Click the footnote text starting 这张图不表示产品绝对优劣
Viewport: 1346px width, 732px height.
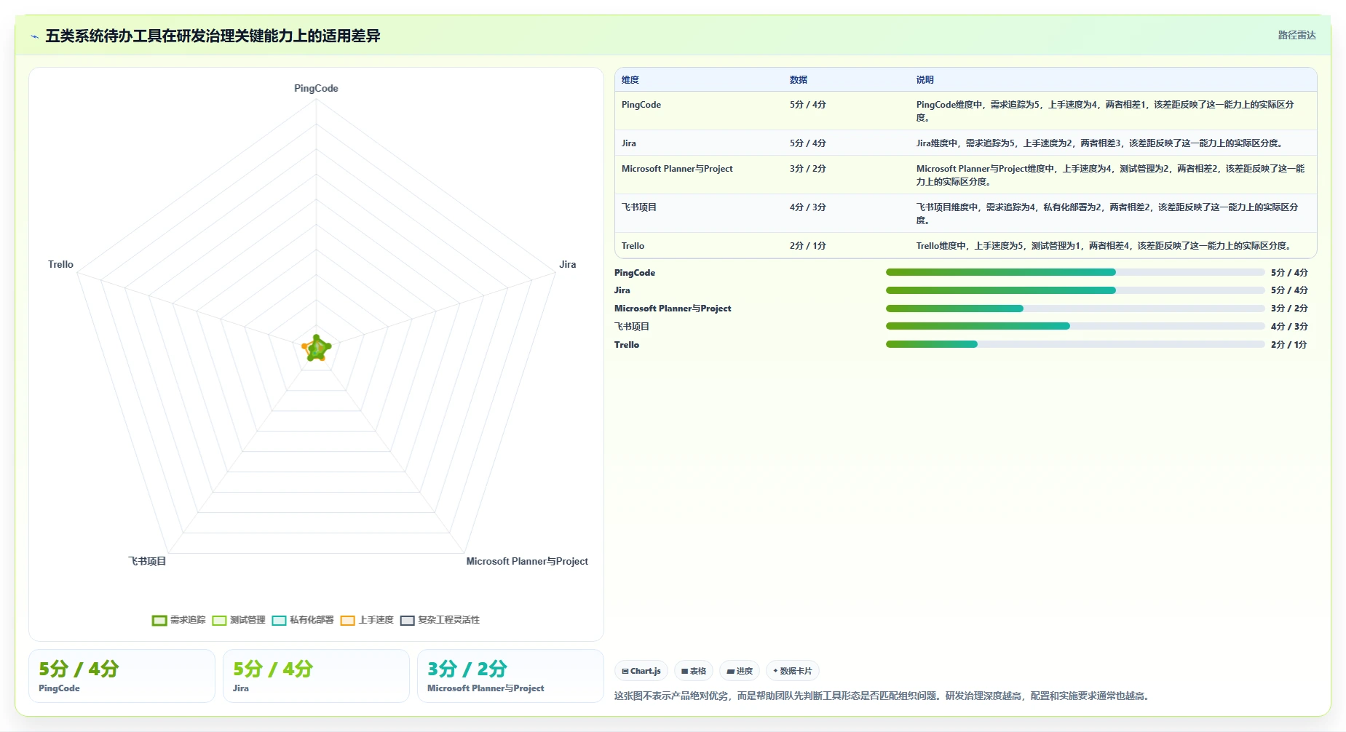coord(883,696)
